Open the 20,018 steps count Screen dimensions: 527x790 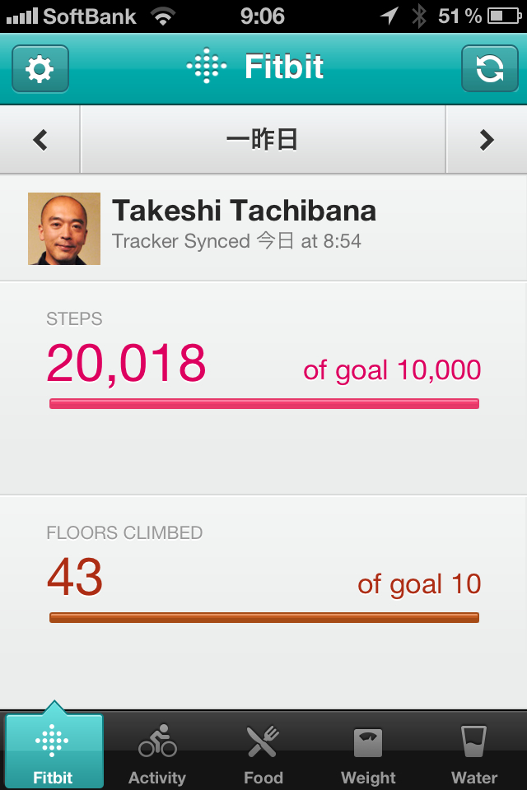click(x=126, y=364)
